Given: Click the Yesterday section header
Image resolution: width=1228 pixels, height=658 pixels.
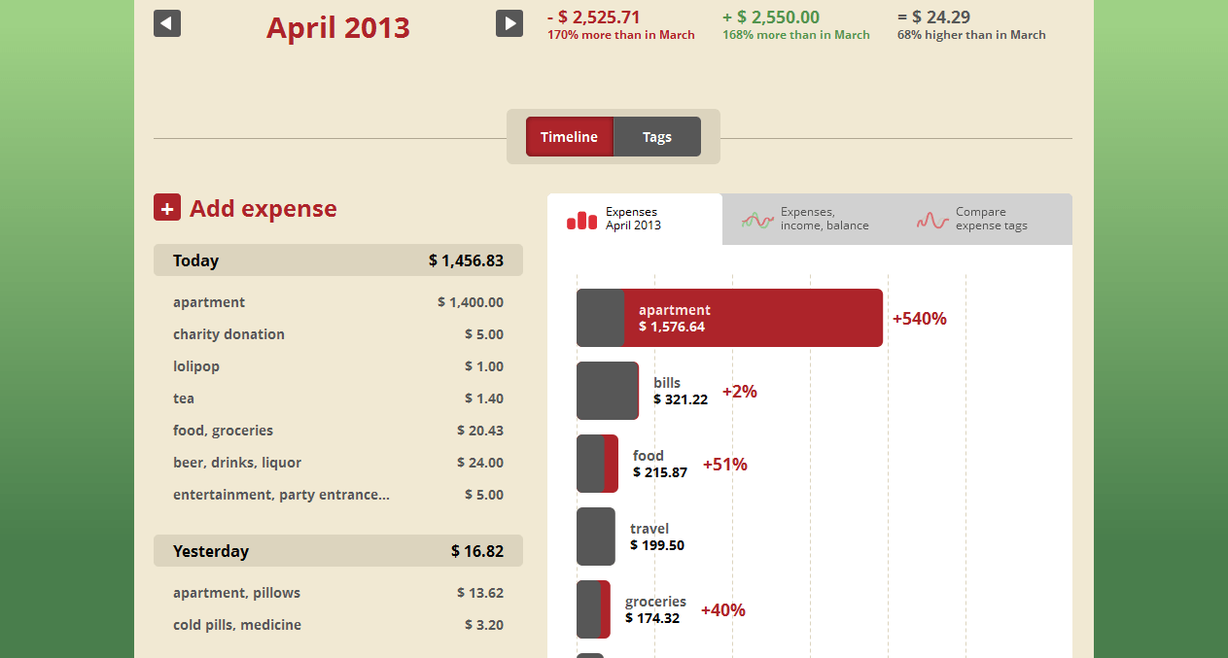Looking at the screenshot, I should [x=338, y=550].
